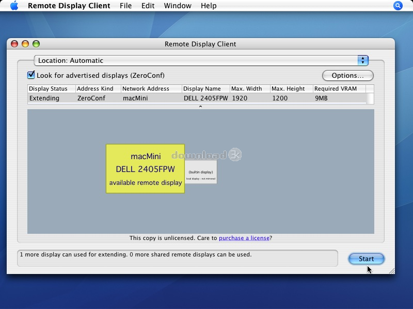Click the Spotlight search icon
413x309 pixels.
click(398, 6)
